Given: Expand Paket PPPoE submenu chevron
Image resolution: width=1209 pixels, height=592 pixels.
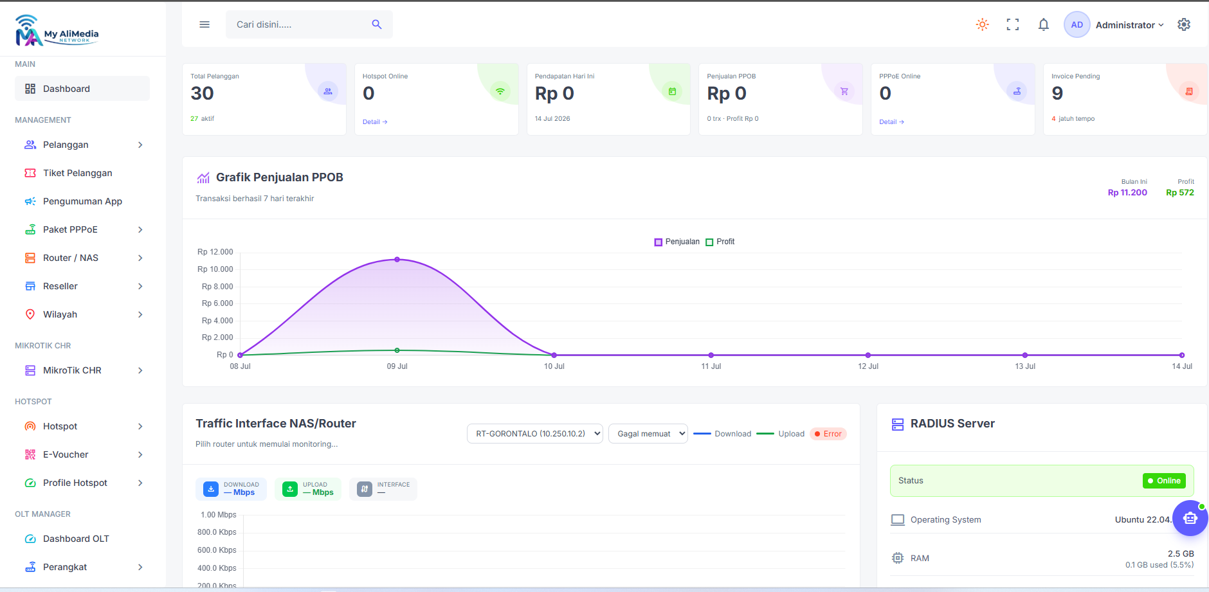Looking at the screenshot, I should 140,229.
